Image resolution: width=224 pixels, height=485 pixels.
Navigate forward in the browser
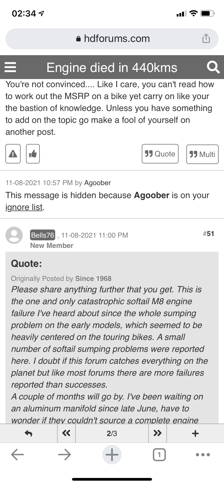click(64, 455)
